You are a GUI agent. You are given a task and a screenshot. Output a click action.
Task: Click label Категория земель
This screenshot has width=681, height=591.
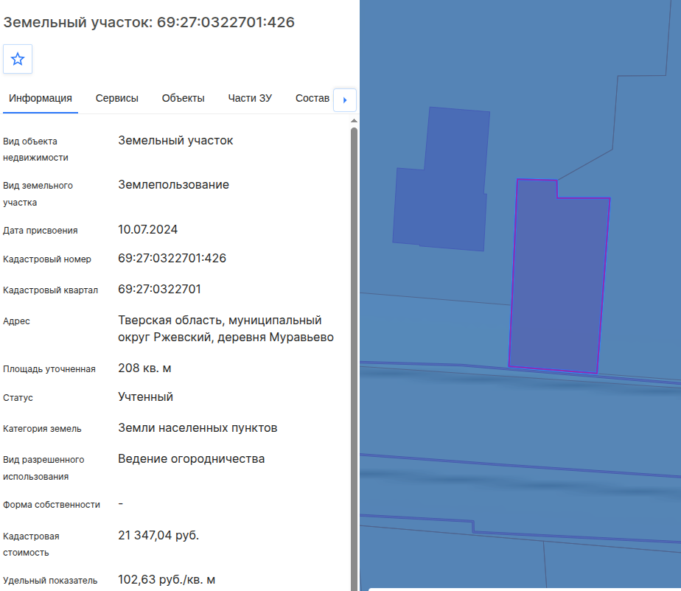(x=42, y=429)
